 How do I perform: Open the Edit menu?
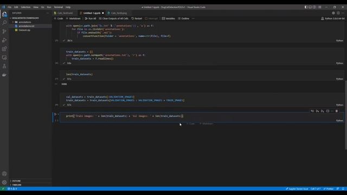pos(16,7)
